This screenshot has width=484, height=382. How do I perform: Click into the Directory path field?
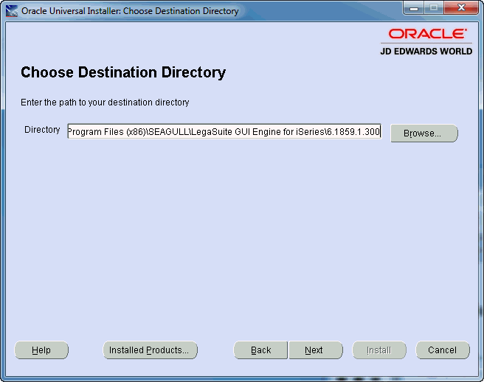click(224, 131)
